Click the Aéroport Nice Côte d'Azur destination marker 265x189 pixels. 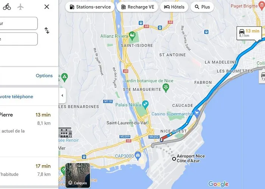[174, 159]
